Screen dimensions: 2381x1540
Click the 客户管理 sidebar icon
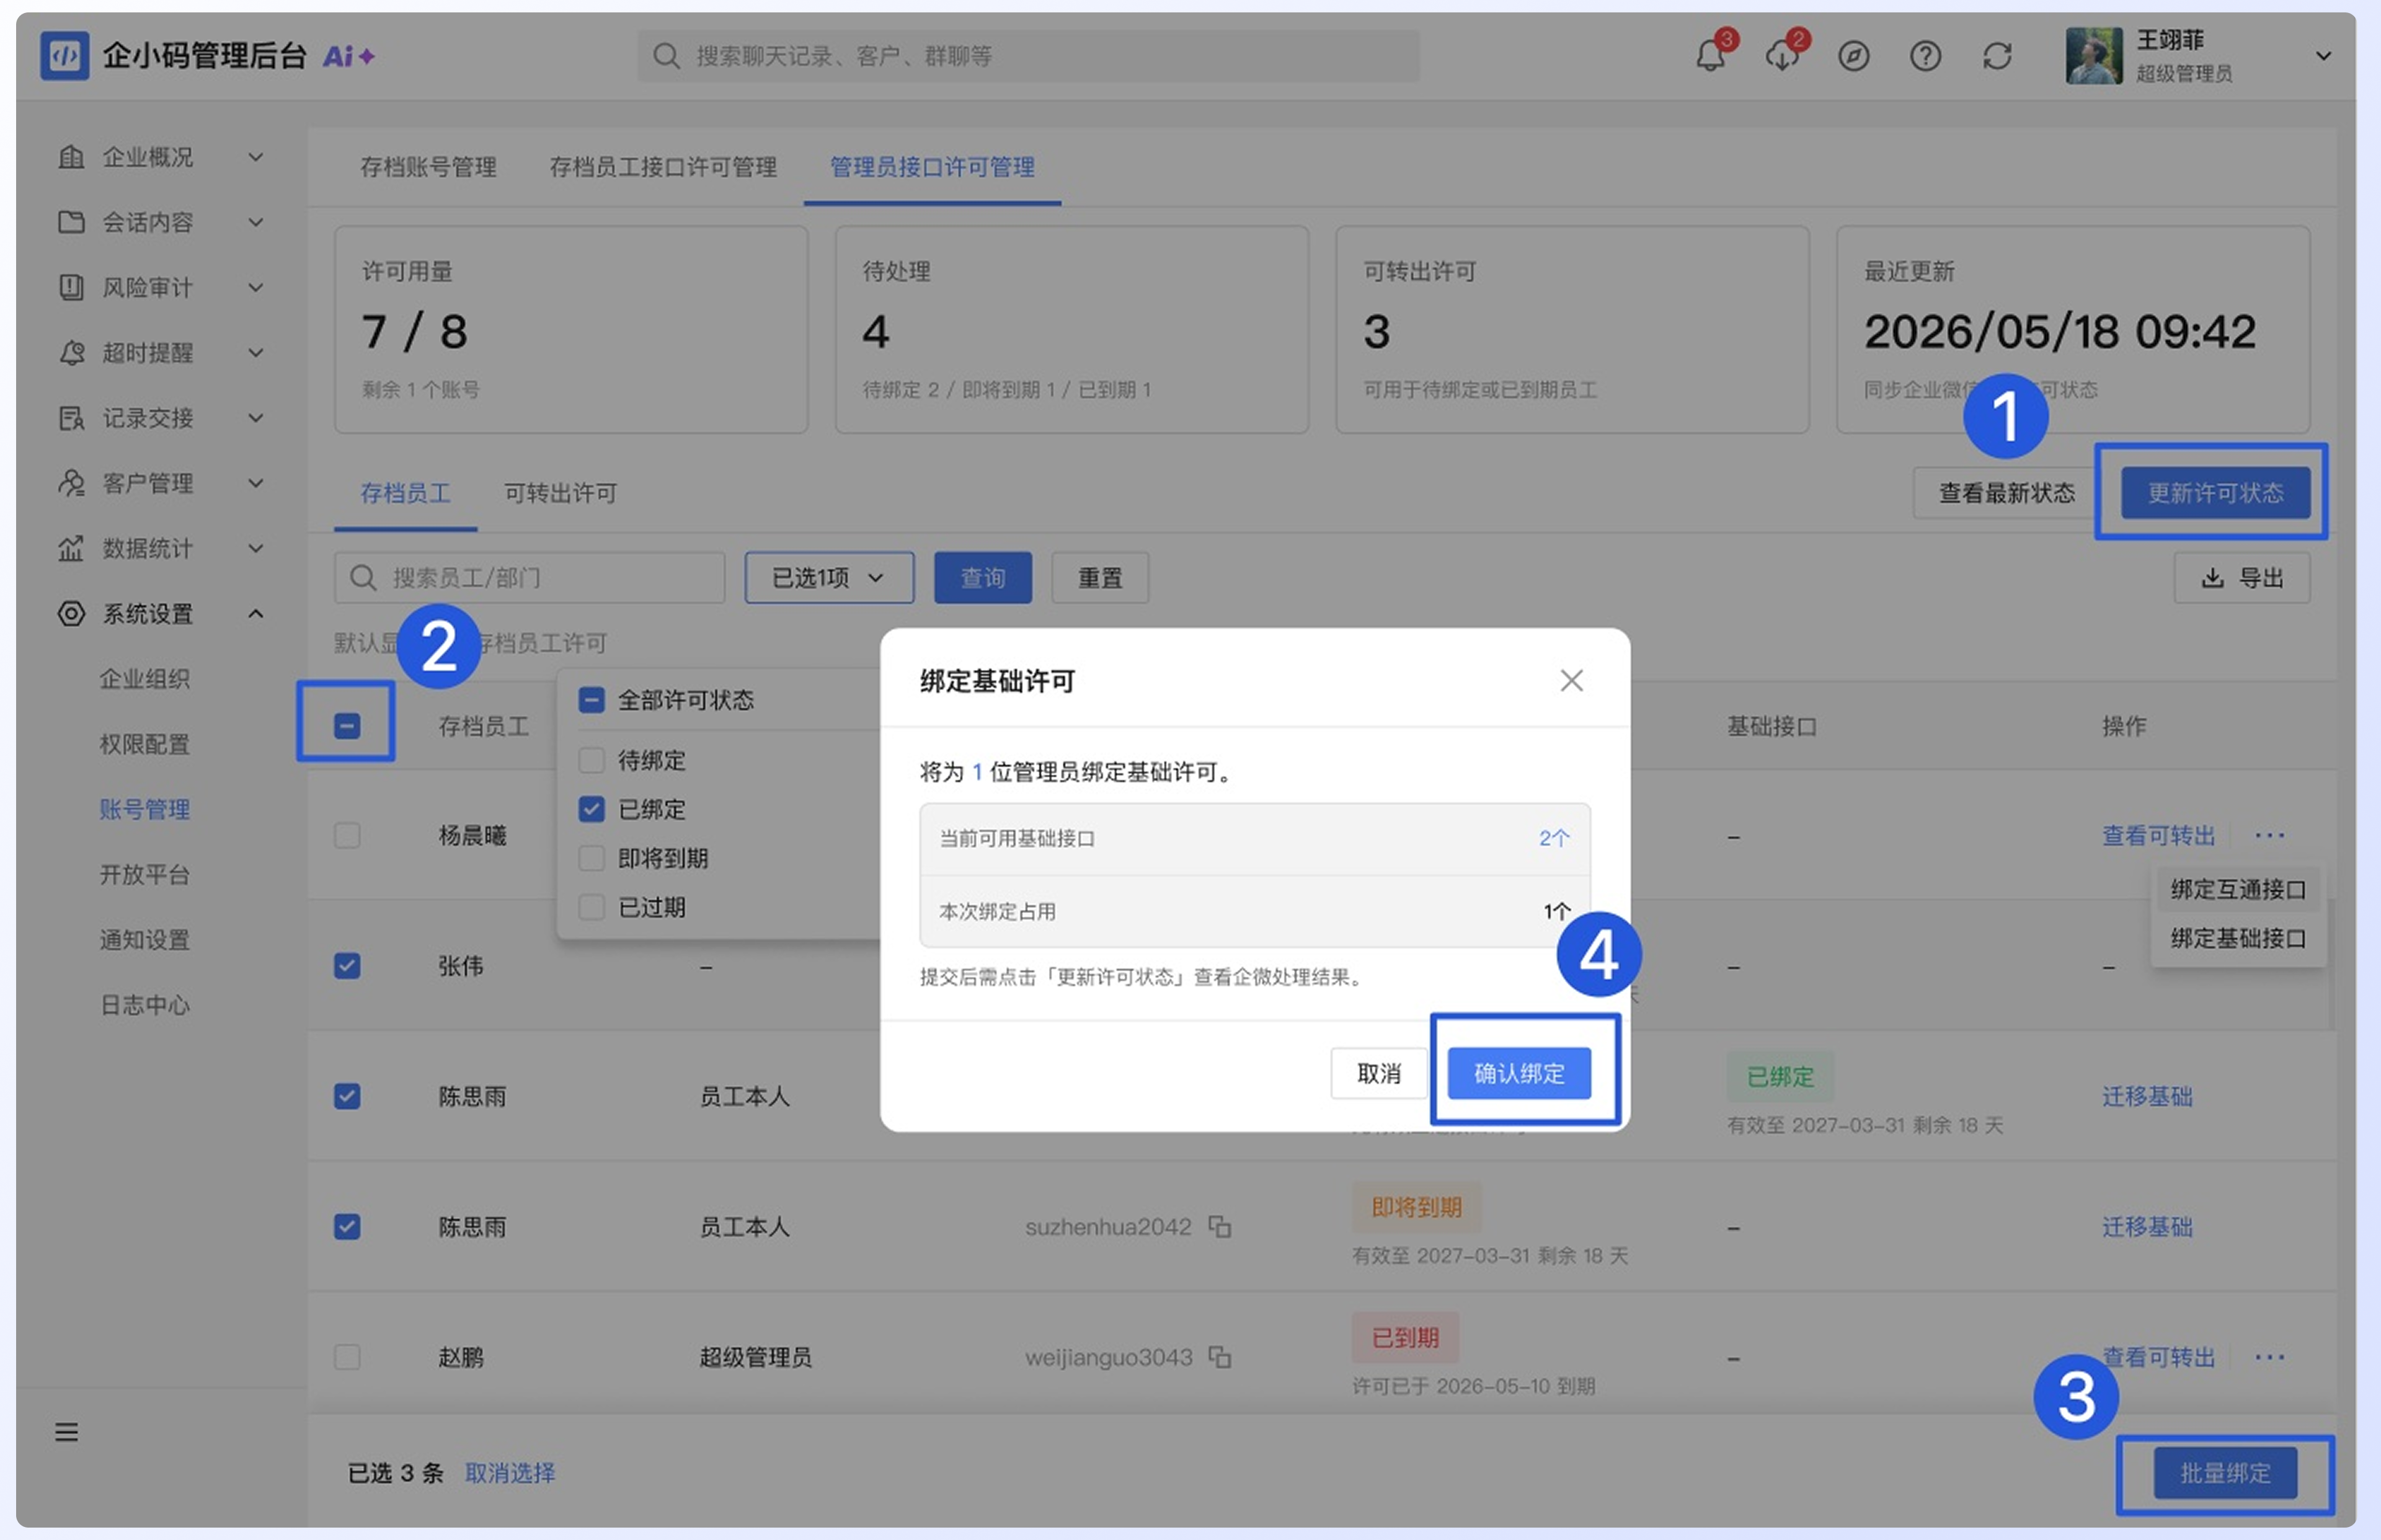coord(71,483)
